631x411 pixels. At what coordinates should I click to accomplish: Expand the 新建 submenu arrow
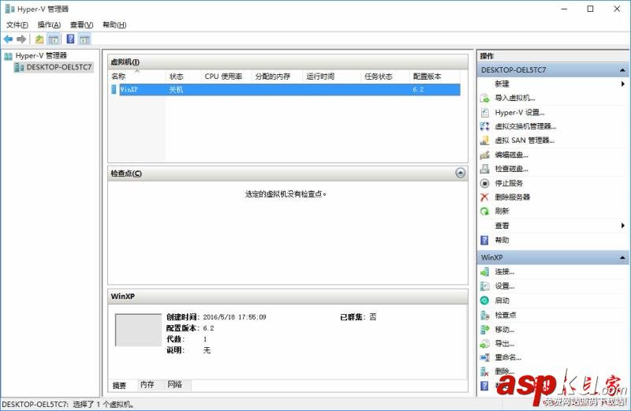(x=622, y=84)
